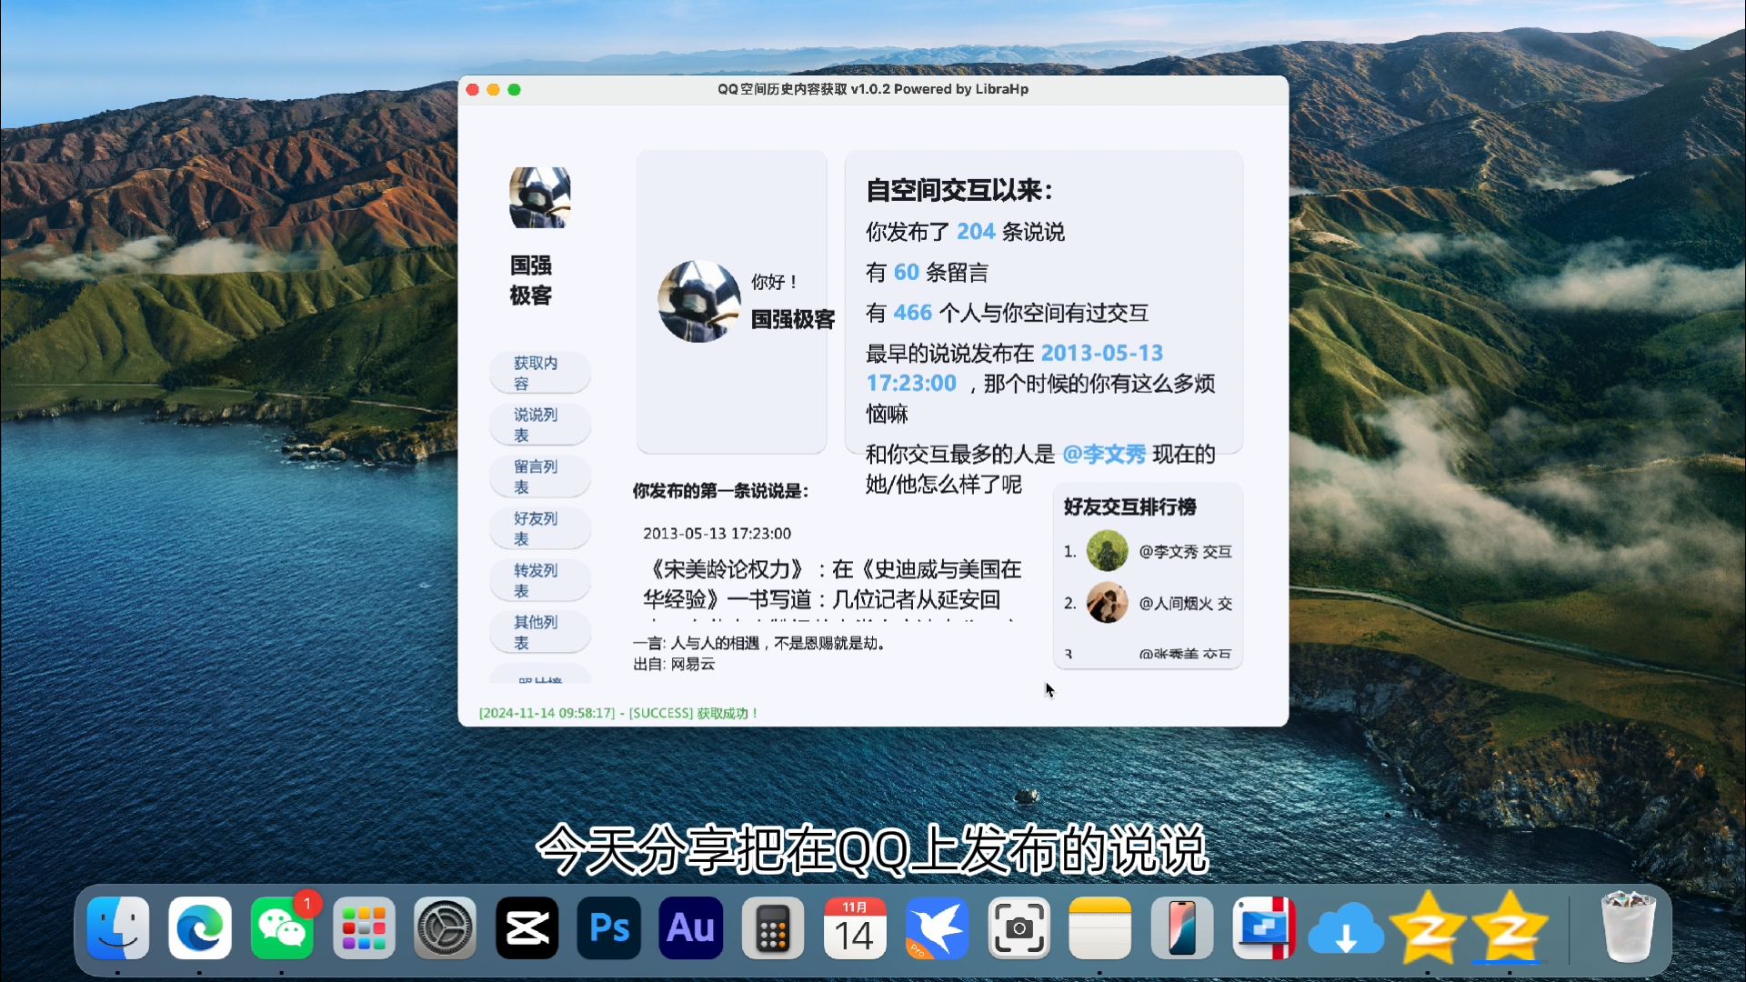The height and width of the screenshot is (982, 1746).
Task: Open the first QQ Zone star icon
Action: (1428, 927)
